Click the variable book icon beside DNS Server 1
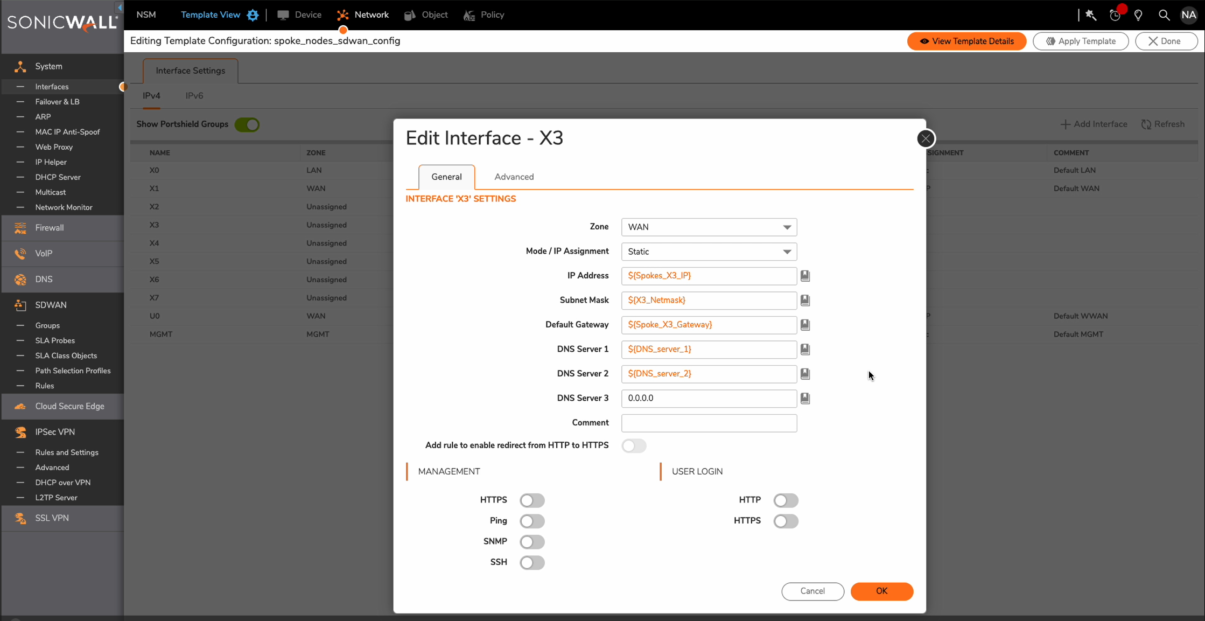The image size is (1205, 621). click(x=805, y=350)
